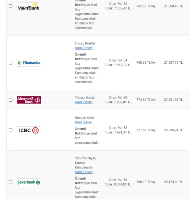Click VakıfBank total amount 27.560,43 TL
The height and width of the screenshot is (199, 190).
coord(173,6)
